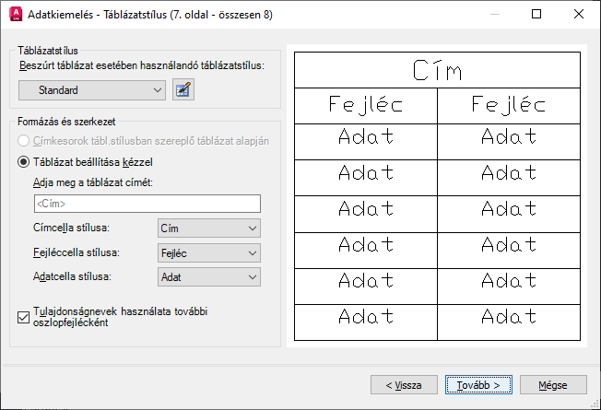This screenshot has height=410, width=601.
Task: Maximize the Adatkiemelés dialog window
Action: point(537,15)
